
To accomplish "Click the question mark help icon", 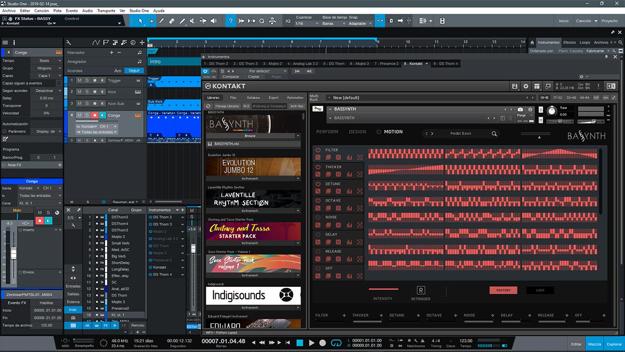I will 231,21.
